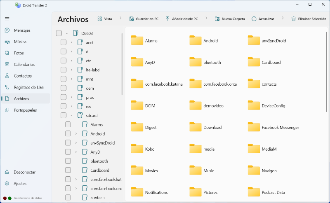This screenshot has width=330, height=203.
Task: Open the Podcast Data folder
Action: (266, 192)
